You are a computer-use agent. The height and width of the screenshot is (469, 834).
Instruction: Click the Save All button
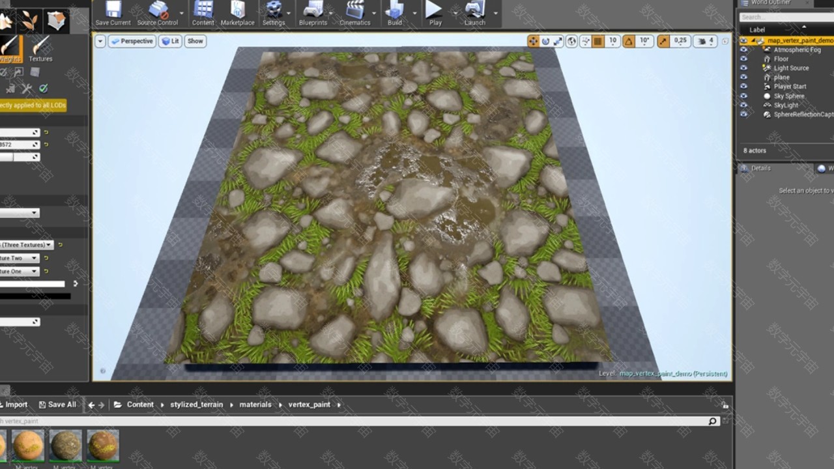[57, 405]
